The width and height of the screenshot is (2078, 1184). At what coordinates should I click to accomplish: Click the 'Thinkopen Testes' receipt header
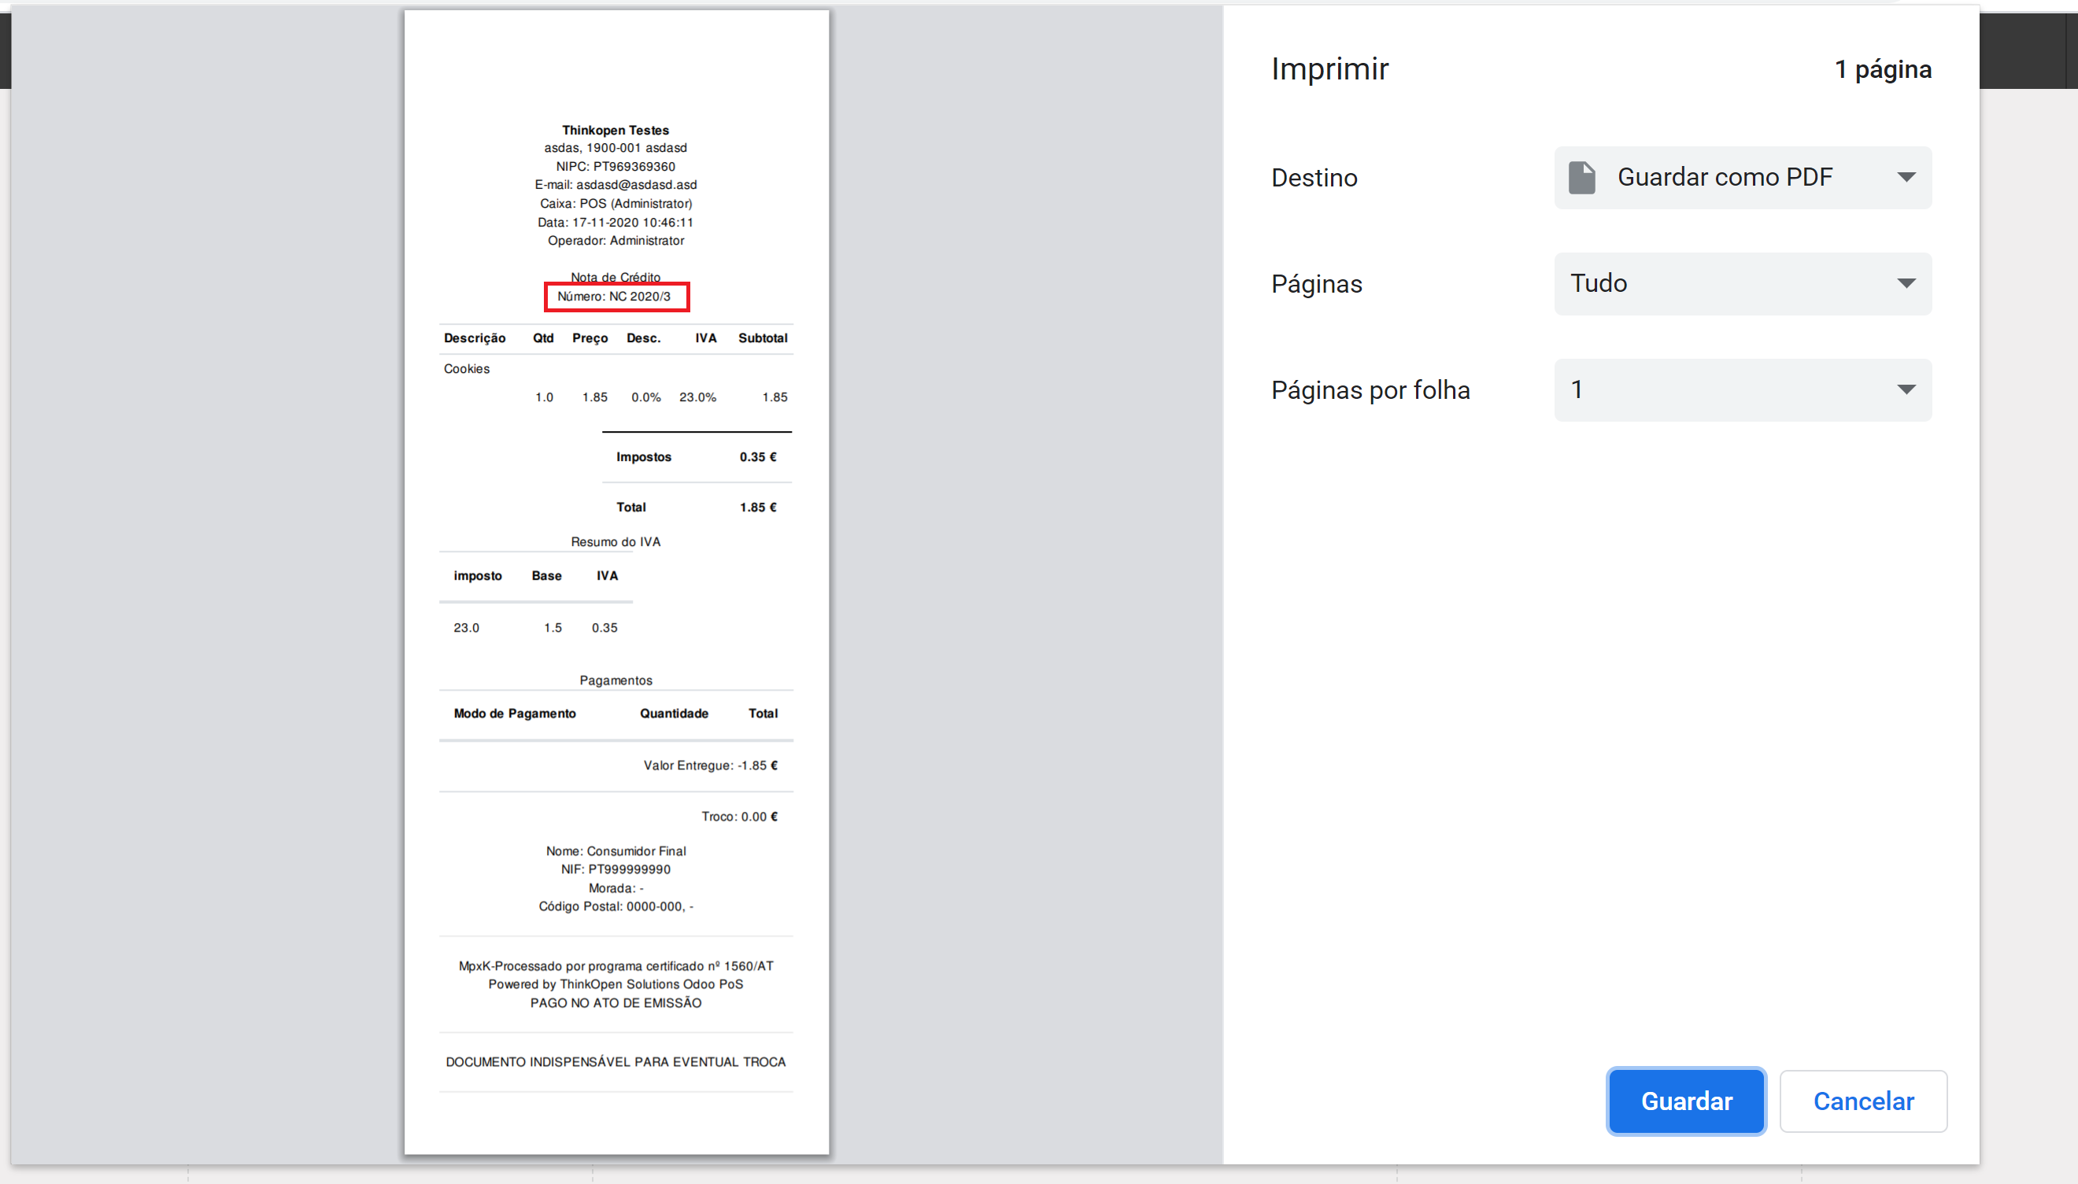tap(615, 130)
